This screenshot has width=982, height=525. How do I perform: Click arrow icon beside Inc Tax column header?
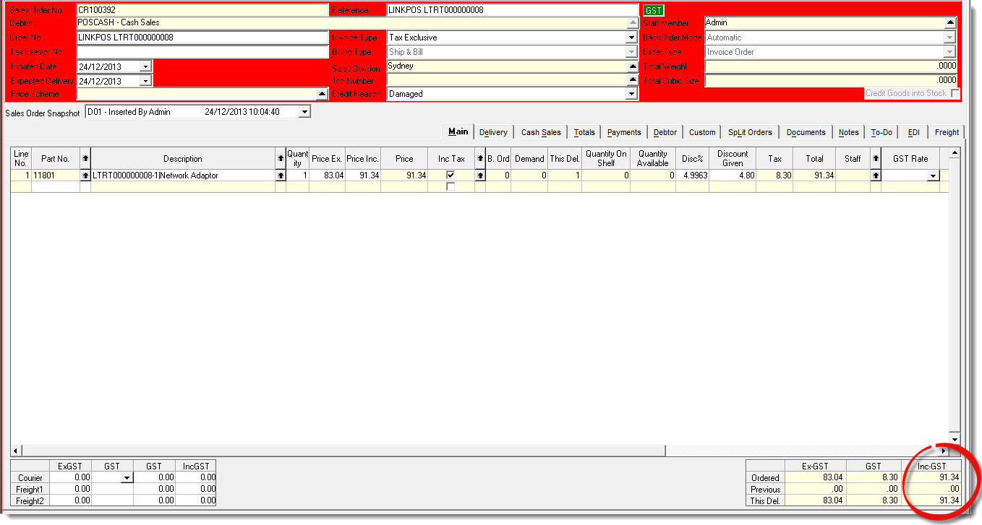[x=480, y=158]
